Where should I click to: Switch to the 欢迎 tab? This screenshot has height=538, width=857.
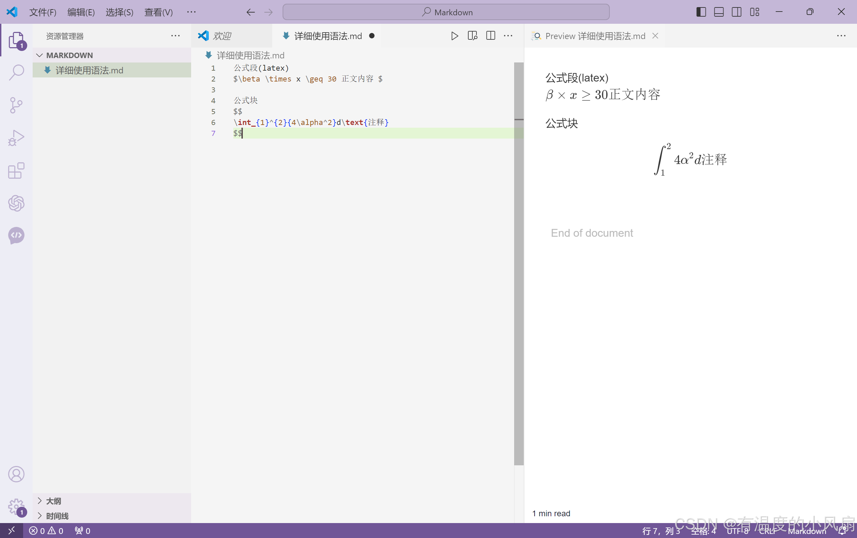pos(222,36)
